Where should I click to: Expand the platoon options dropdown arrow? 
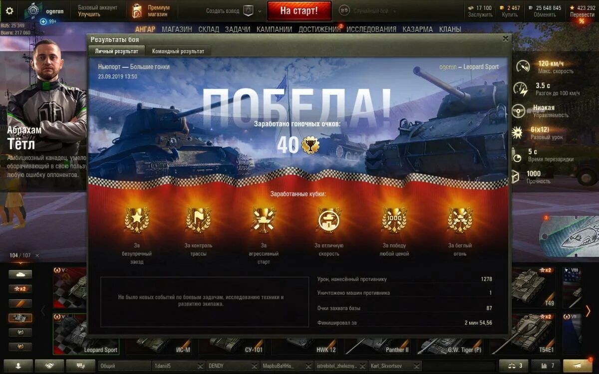pyautogui.click(x=260, y=10)
